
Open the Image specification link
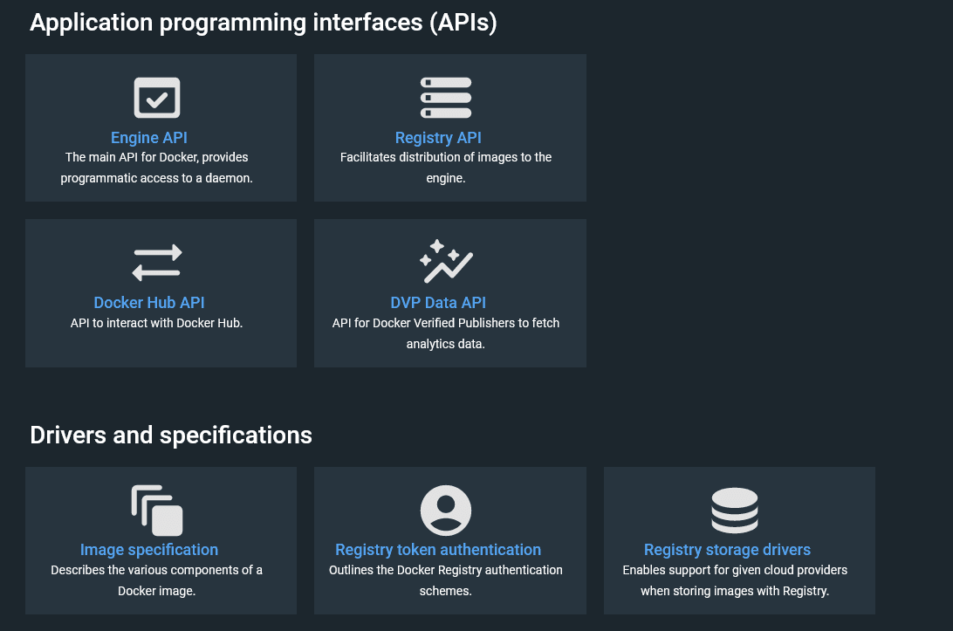coord(149,550)
